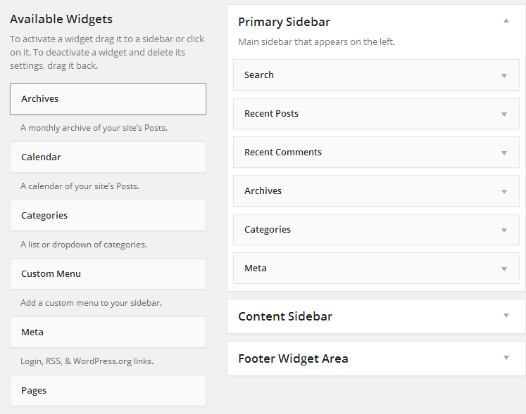Pick the Pages available widget
Screen dimensions: 526x414
(108, 391)
